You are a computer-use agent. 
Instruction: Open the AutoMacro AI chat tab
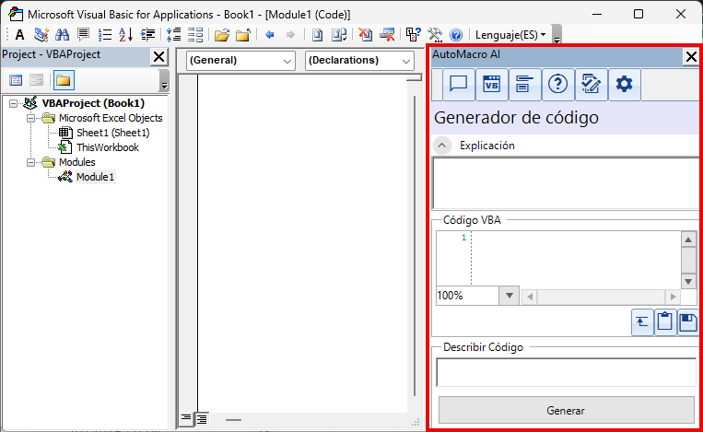coord(459,84)
